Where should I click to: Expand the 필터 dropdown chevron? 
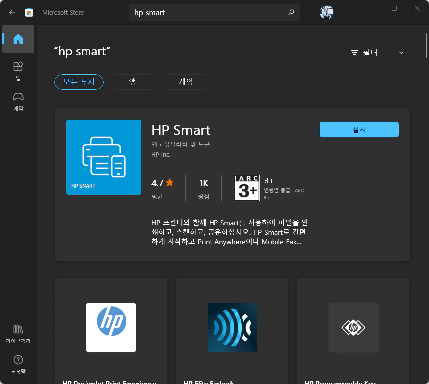tap(401, 53)
